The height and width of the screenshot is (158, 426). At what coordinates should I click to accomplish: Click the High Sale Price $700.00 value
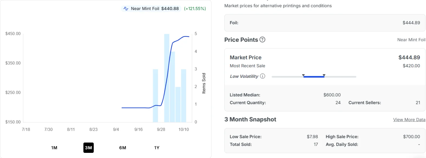pyautogui.click(x=411, y=137)
